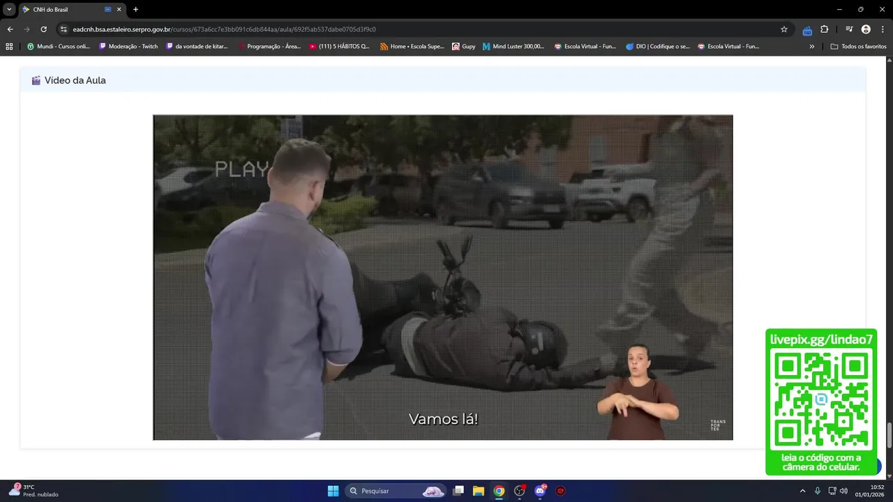Open the weather widget showing 31°C
This screenshot has height=502, width=893.
(x=35, y=491)
